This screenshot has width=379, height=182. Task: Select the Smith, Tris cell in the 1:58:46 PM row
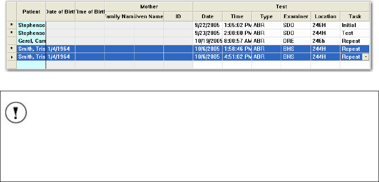[31, 49]
